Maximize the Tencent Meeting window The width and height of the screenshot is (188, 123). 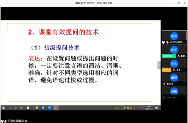click(x=179, y=3)
